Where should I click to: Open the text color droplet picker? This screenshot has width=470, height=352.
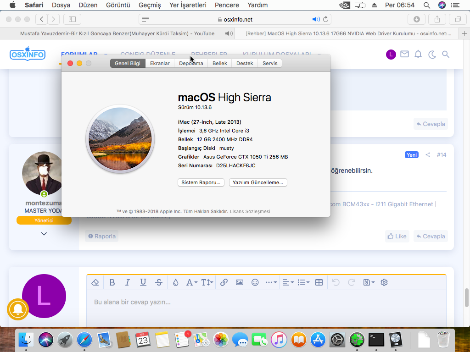[175, 282]
